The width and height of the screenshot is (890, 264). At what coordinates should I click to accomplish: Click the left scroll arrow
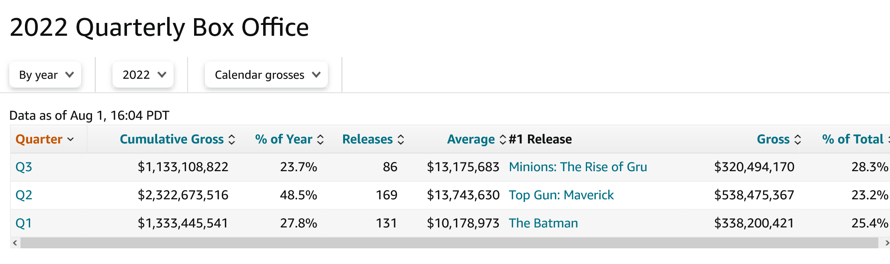click(15, 243)
